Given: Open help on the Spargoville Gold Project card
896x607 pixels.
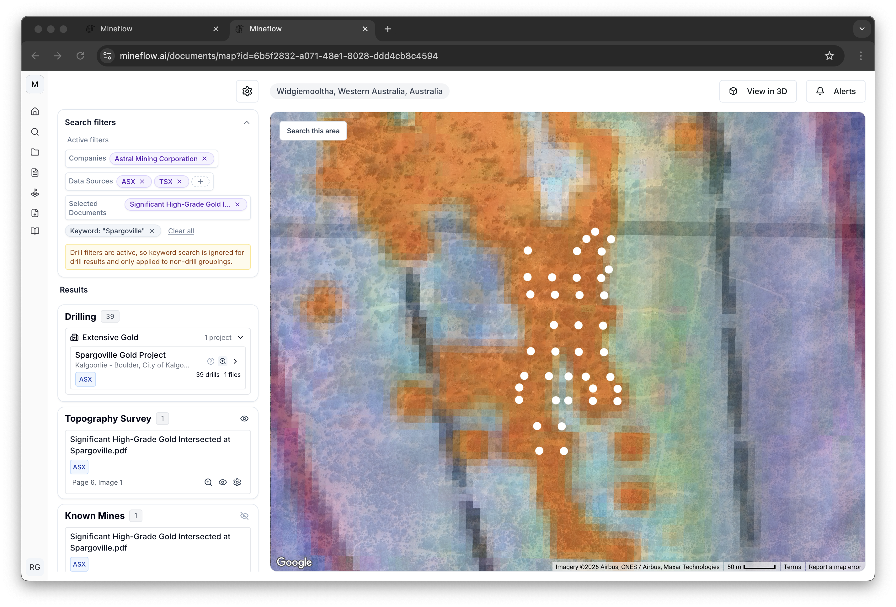Looking at the screenshot, I should click(x=211, y=361).
